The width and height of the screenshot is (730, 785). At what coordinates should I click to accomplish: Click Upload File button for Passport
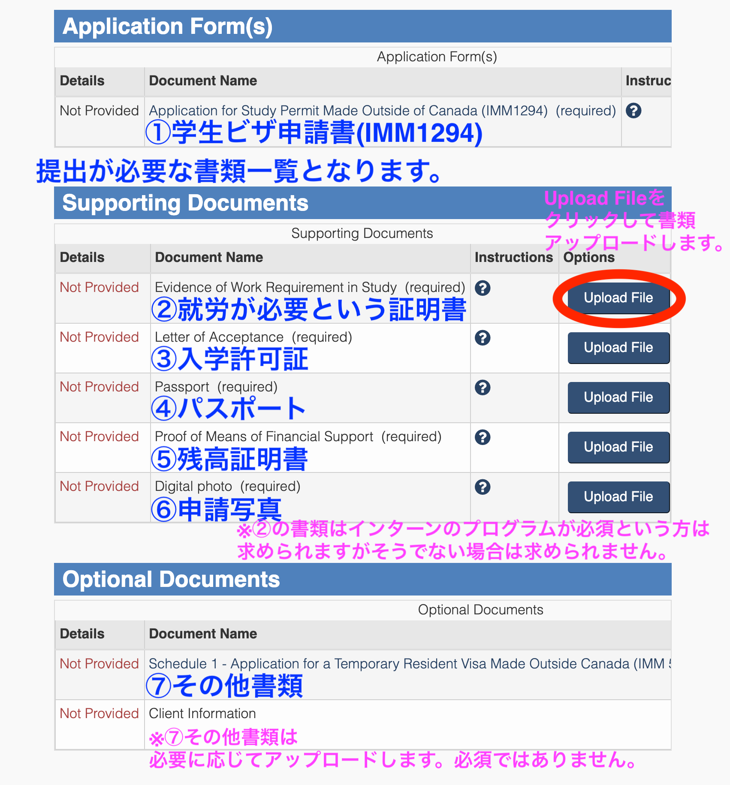[x=618, y=397]
